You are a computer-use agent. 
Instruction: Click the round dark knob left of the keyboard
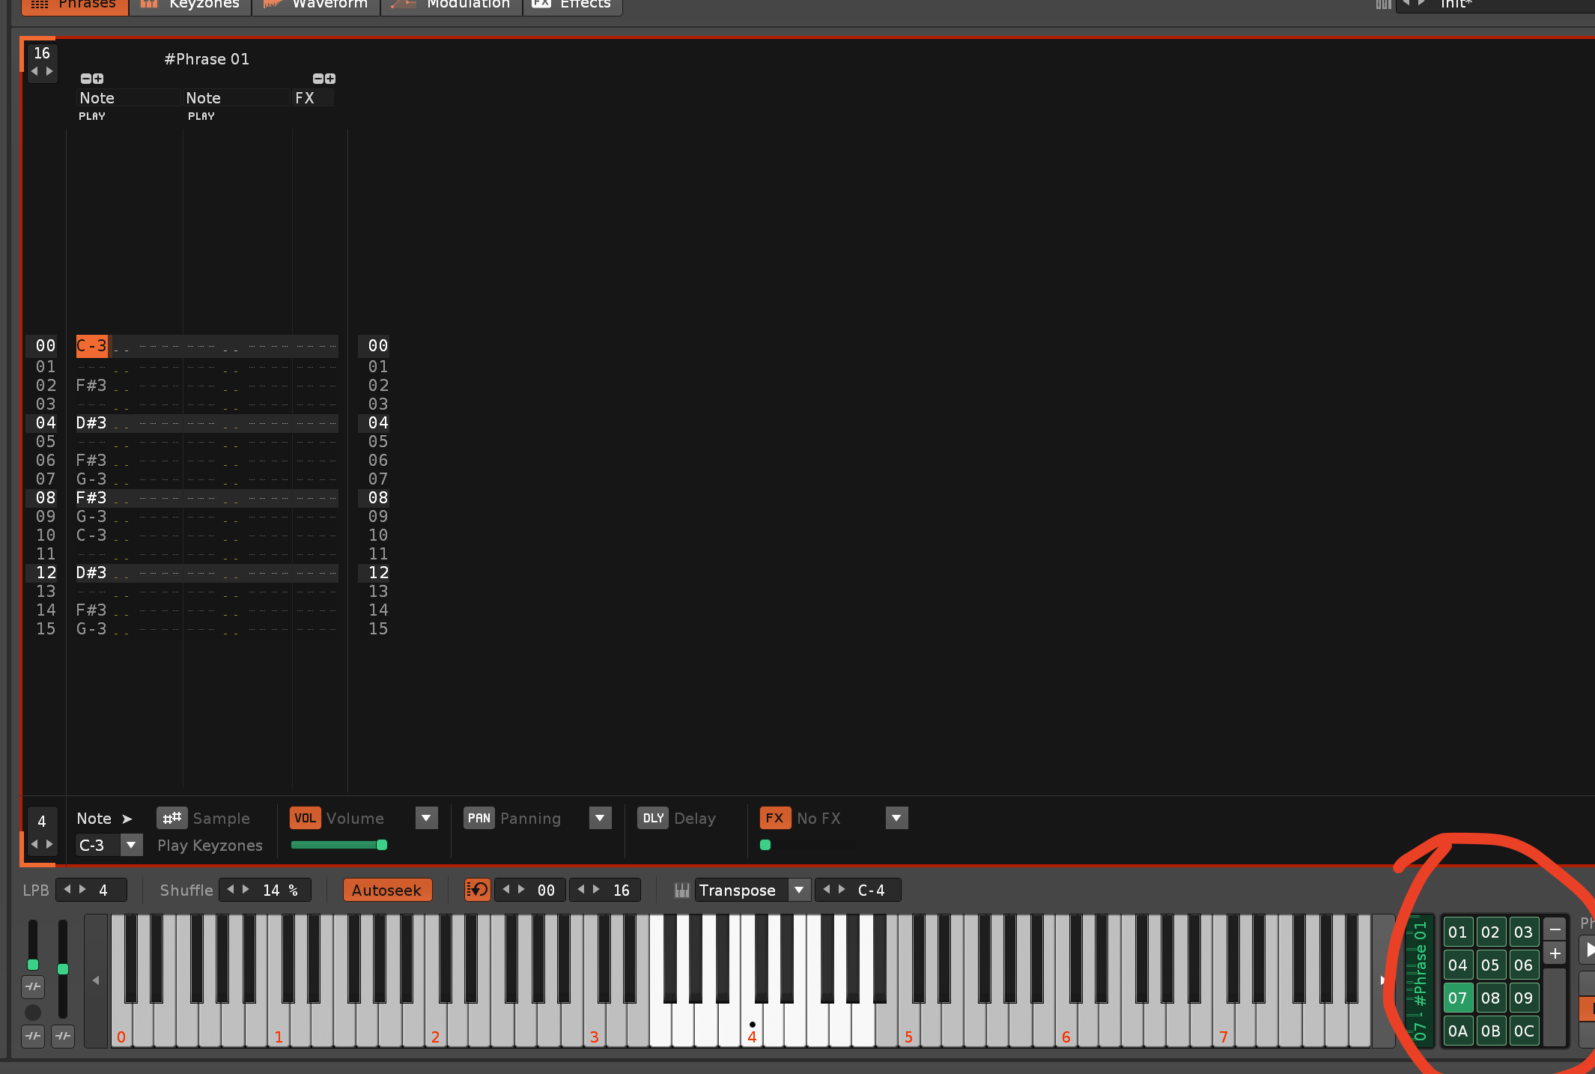pos(33,1013)
